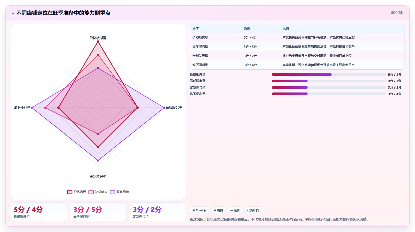The height and width of the screenshot is (232, 415).
Task: Click the 服务承接 legend label
Action: tap(123, 192)
